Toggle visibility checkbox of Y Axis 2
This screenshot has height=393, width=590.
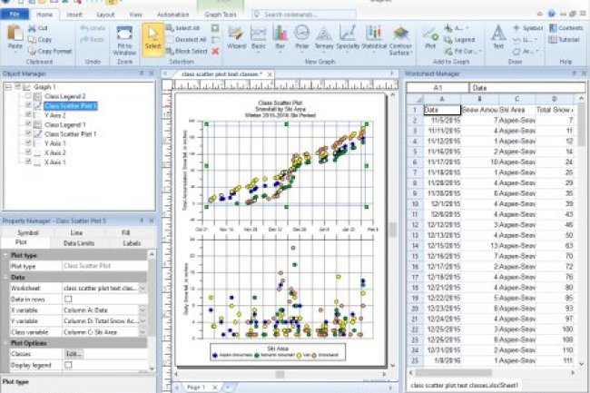click(28, 114)
